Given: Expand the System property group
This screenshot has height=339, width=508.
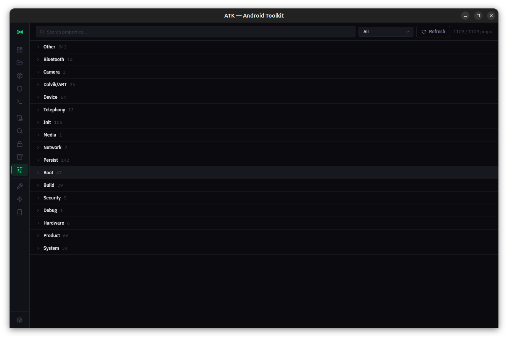Looking at the screenshot, I should click(264, 248).
